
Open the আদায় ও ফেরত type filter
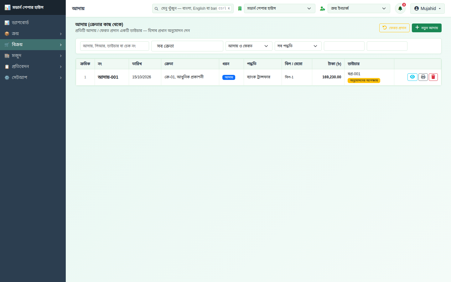pyautogui.click(x=249, y=46)
